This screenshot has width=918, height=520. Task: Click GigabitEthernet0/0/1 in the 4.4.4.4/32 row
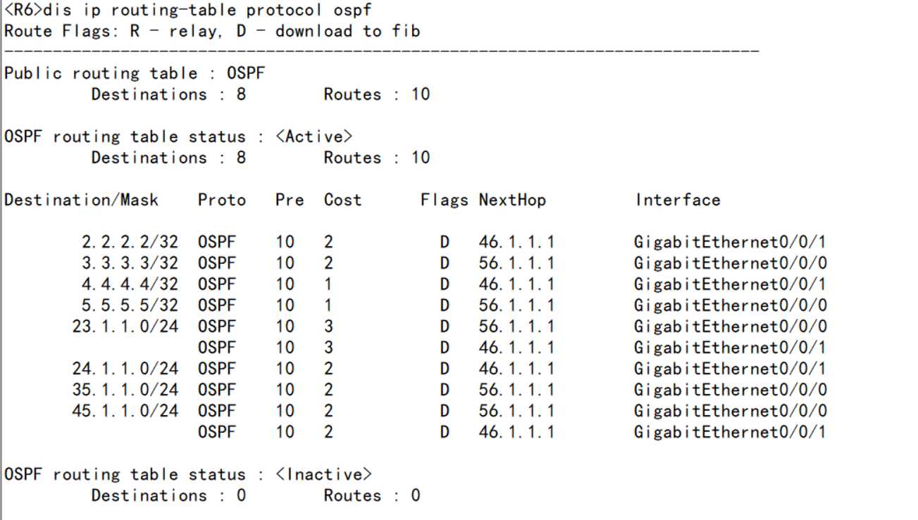(x=731, y=285)
